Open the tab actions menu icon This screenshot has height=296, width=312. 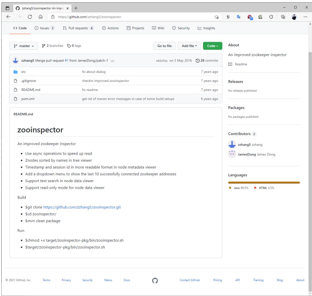click(x=8, y=8)
